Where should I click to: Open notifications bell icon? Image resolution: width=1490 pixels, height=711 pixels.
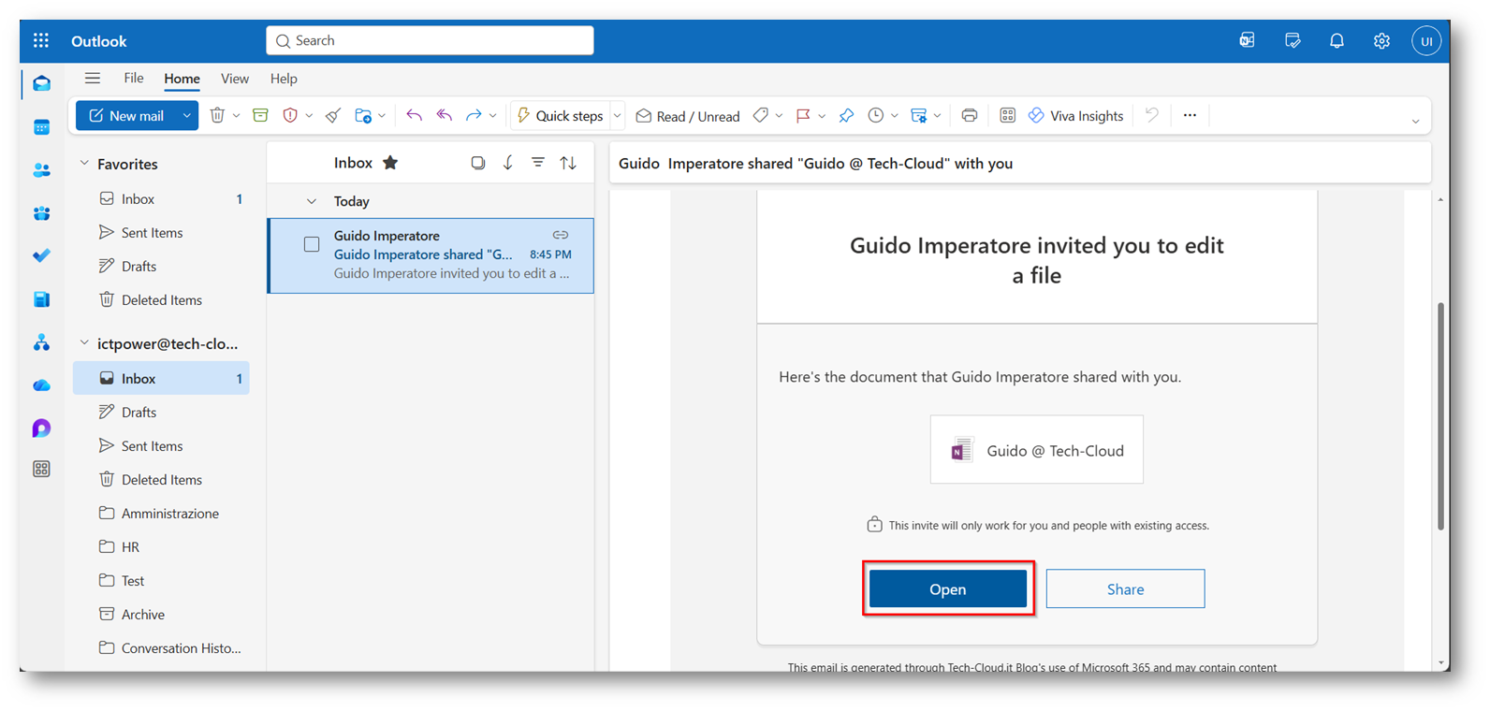coord(1337,41)
